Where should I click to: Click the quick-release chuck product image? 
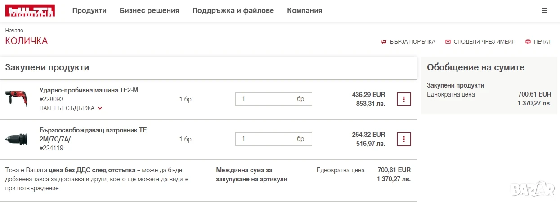(x=17, y=139)
